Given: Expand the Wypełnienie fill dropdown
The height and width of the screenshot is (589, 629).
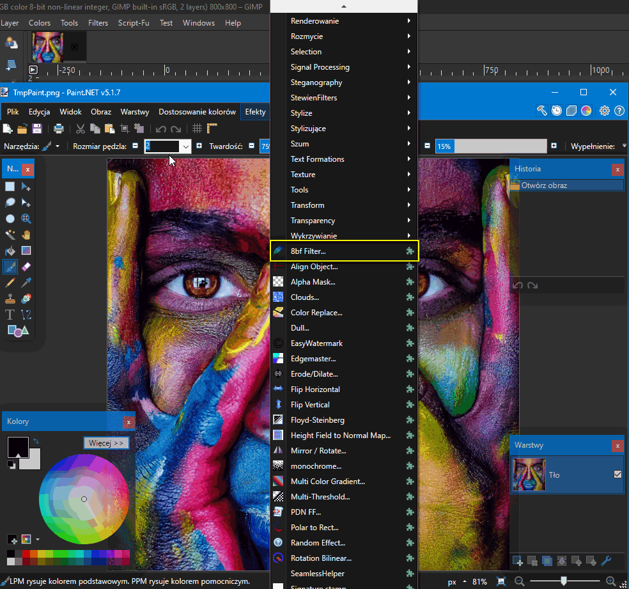Looking at the screenshot, I should 623,146.
